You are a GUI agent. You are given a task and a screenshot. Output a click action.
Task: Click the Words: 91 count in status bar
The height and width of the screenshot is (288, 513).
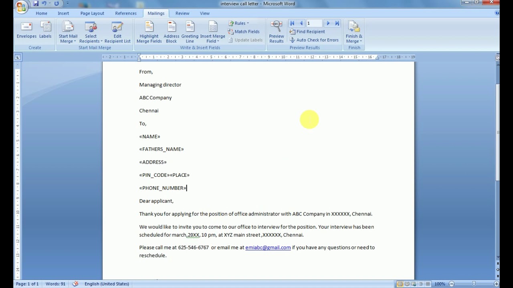coord(55,284)
